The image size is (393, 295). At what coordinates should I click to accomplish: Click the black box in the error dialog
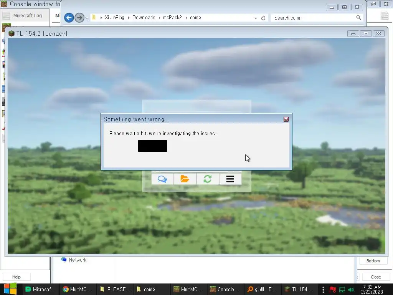(152, 146)
